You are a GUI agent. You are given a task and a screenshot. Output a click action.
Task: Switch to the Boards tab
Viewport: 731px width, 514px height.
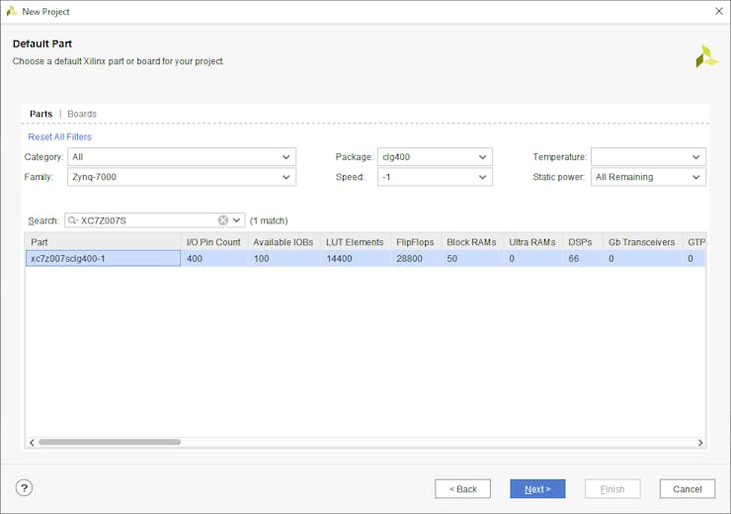click(x=82, y=114)
